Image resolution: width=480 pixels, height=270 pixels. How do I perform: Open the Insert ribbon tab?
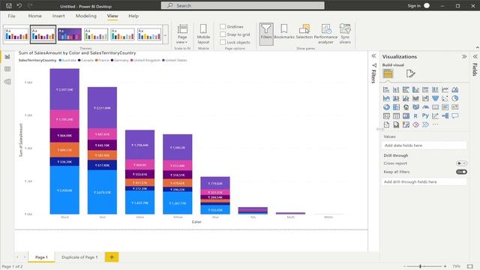[58, 16]
